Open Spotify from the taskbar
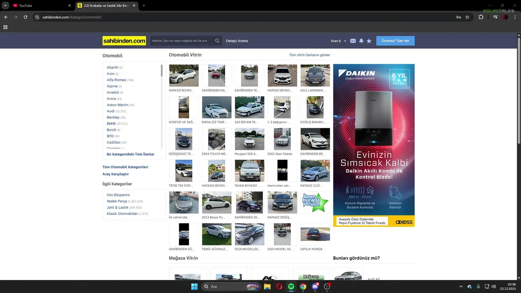This screenshot has width=521, height=293. (x=291, y=286)
